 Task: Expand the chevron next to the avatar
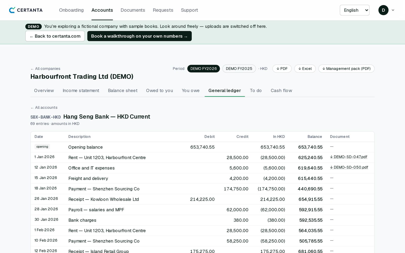(x=393, y=10)
